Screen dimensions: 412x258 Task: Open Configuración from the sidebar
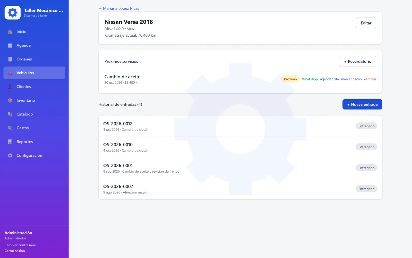pos(34,155)
